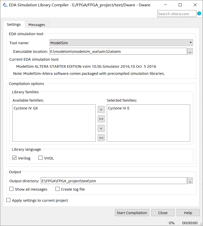Image resolution: width=203 pixels, height=226 pixels.
Task: Select the Settings tab
Action: (14, 25)
